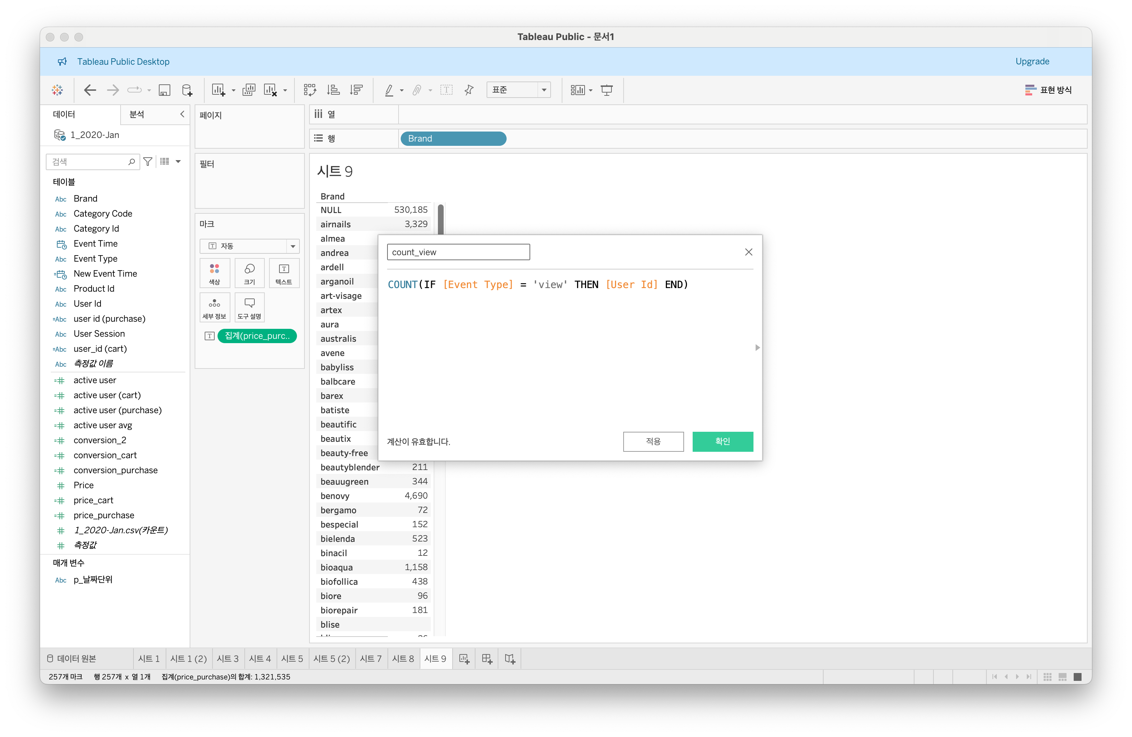1132x737 pixels.
Task: Expand the calculation editor function list arrow
Action: point(757,347)
